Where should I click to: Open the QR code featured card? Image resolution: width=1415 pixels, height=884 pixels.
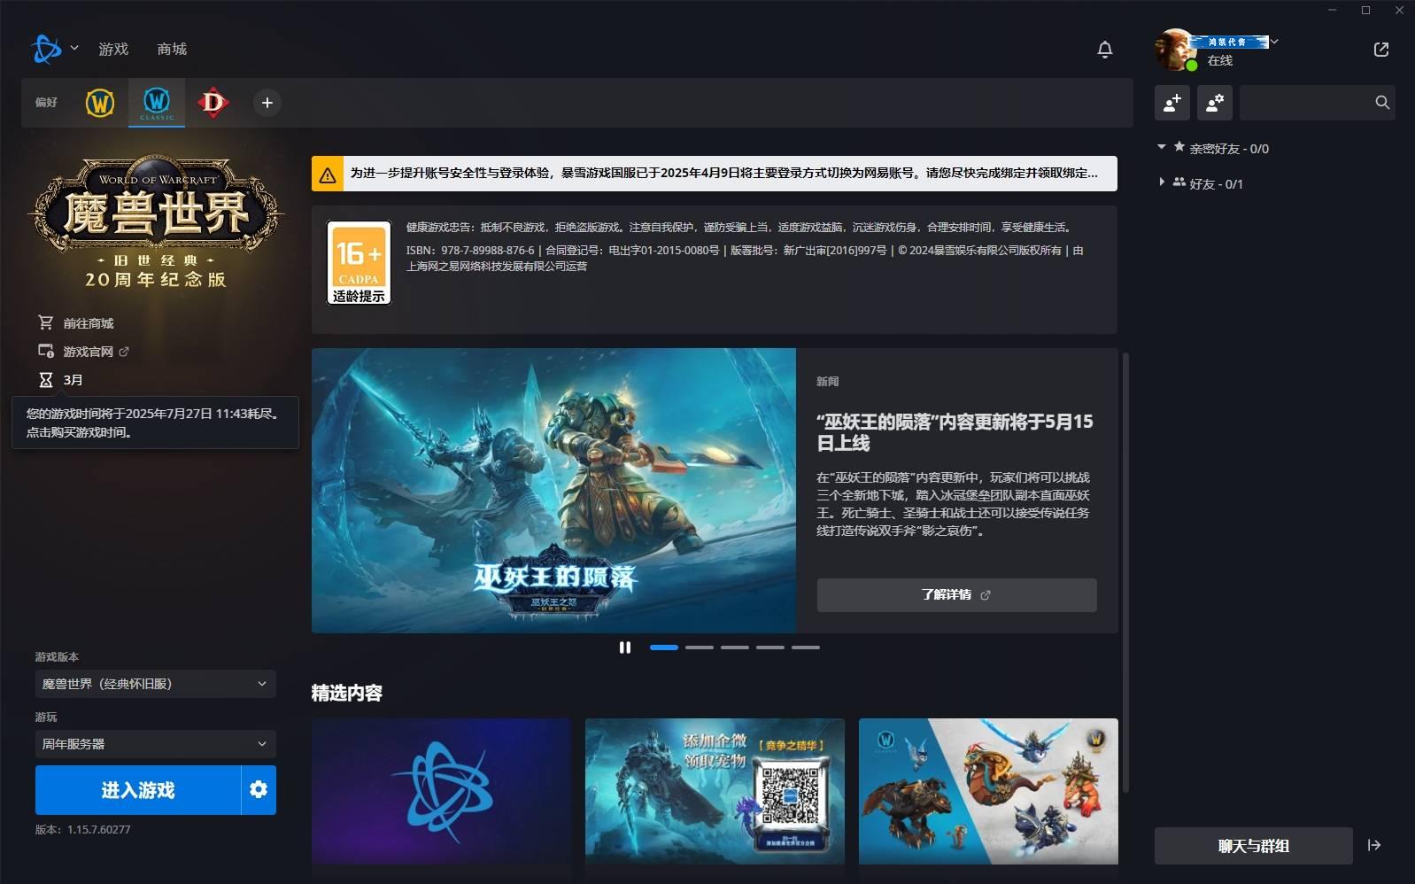click(x=715, y=791)
